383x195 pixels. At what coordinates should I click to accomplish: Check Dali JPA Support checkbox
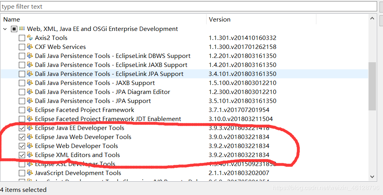pos(22,101)
